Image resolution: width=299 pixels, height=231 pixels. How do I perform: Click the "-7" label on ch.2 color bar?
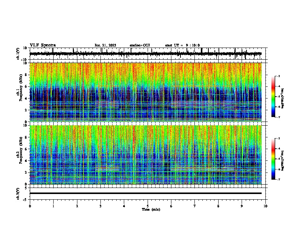(278, 179)
